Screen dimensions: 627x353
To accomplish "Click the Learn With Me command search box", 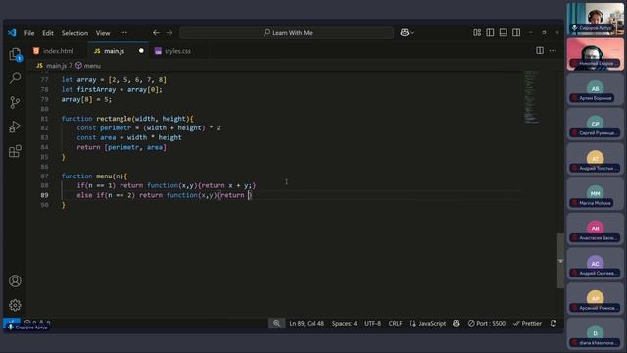I will click(x=286, y=32).
